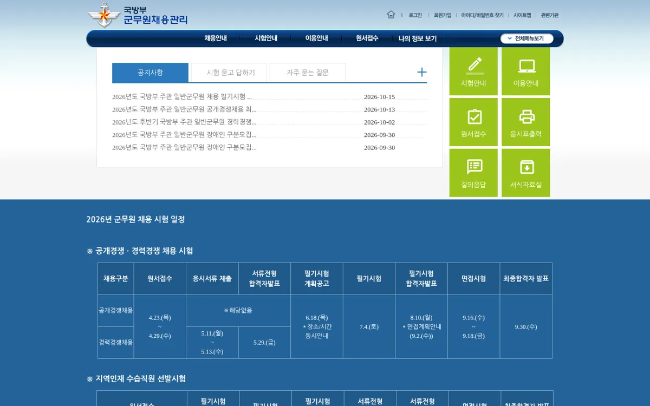Viewport: 650px width, 406px height.
Task: Open the 원서접수 navigation menu
Action: point(367,38)
